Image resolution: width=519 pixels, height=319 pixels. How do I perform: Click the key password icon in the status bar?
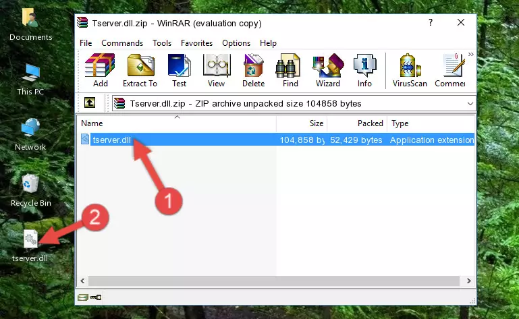pyautogui.click(x=96, y=297)
